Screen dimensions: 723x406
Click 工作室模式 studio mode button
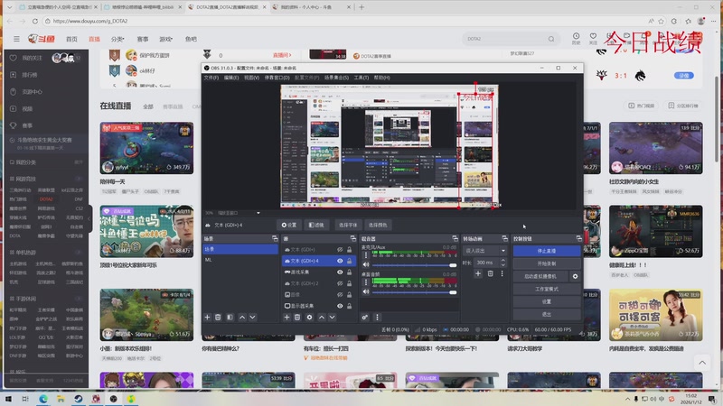(x=547, y=289)
